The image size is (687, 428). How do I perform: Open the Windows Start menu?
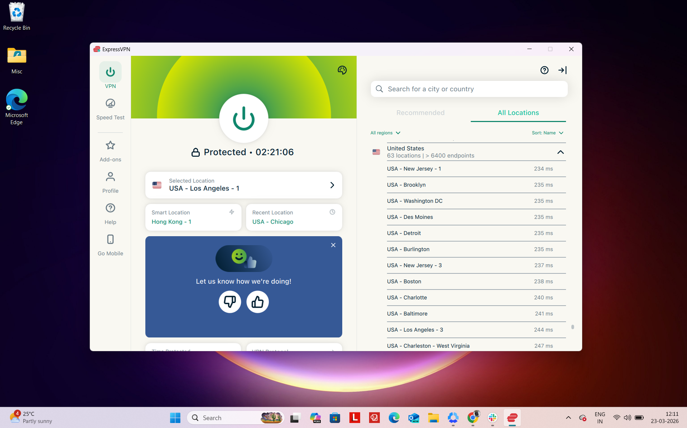(x=175, y=418)
